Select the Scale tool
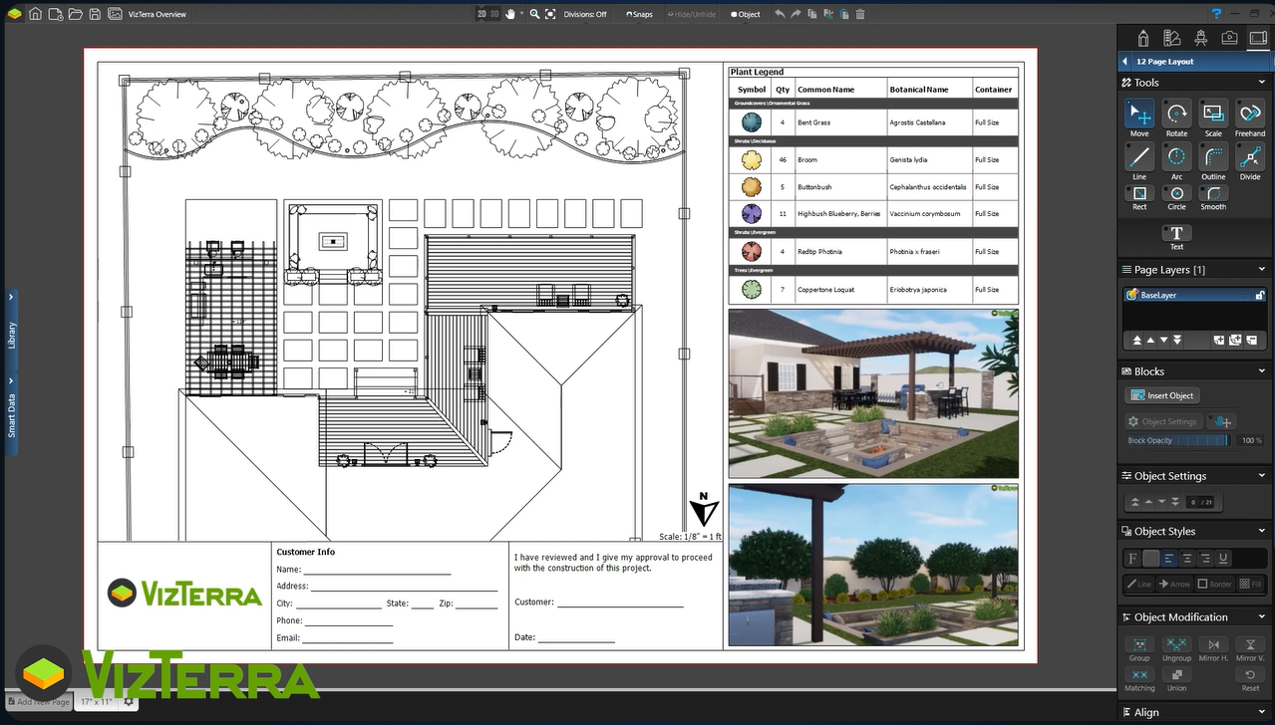This screenshot has width=1275, height=725. [1213, 113]
